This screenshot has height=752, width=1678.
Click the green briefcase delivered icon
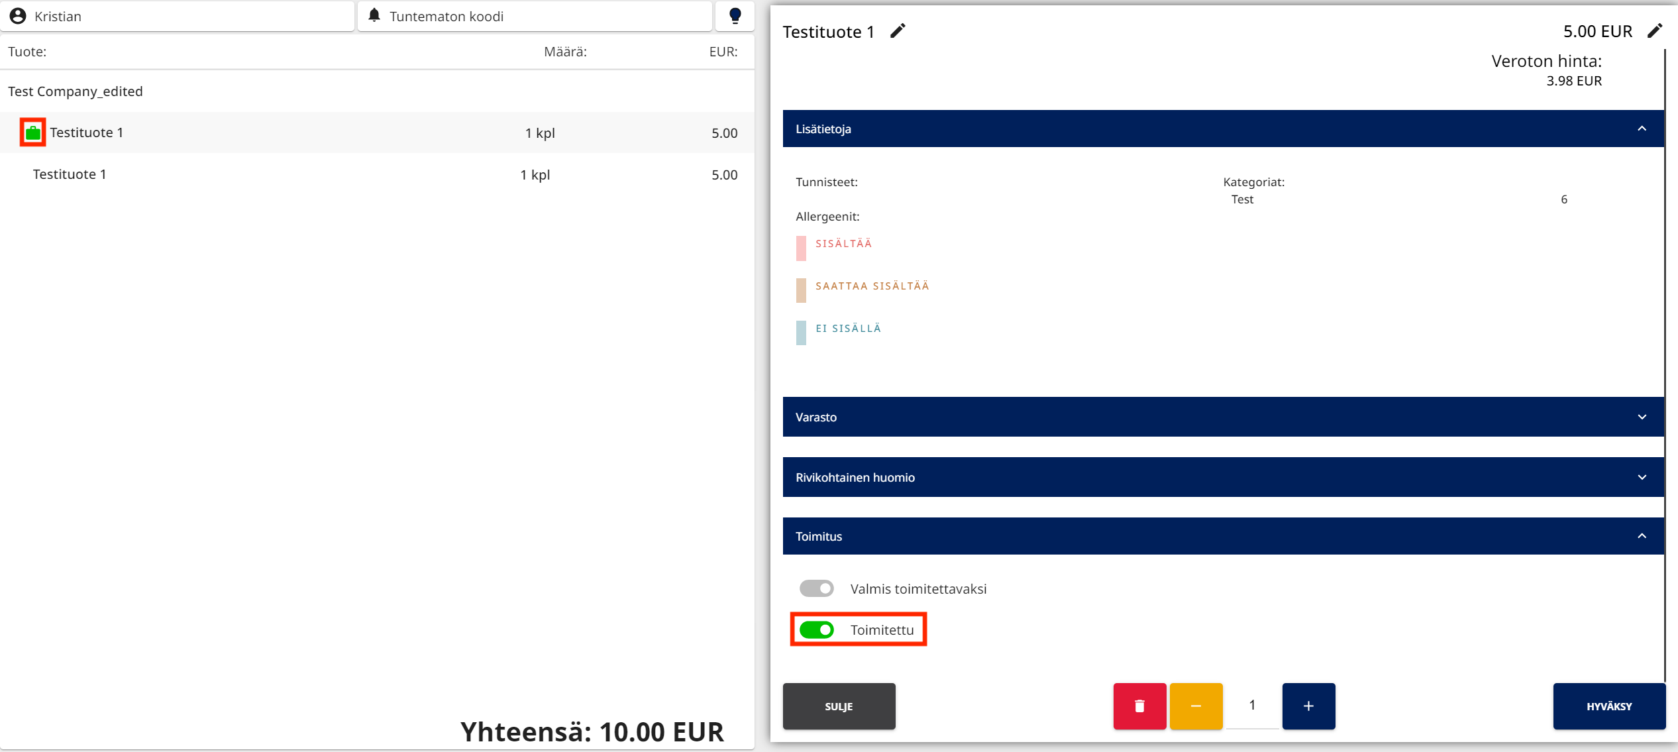pyautogui.click(x=32, y=133)
